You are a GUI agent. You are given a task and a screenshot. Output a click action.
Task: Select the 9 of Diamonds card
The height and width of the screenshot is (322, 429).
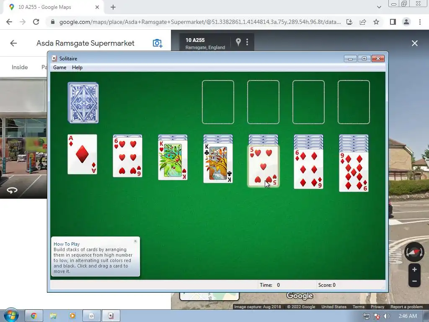pos(354,171)
